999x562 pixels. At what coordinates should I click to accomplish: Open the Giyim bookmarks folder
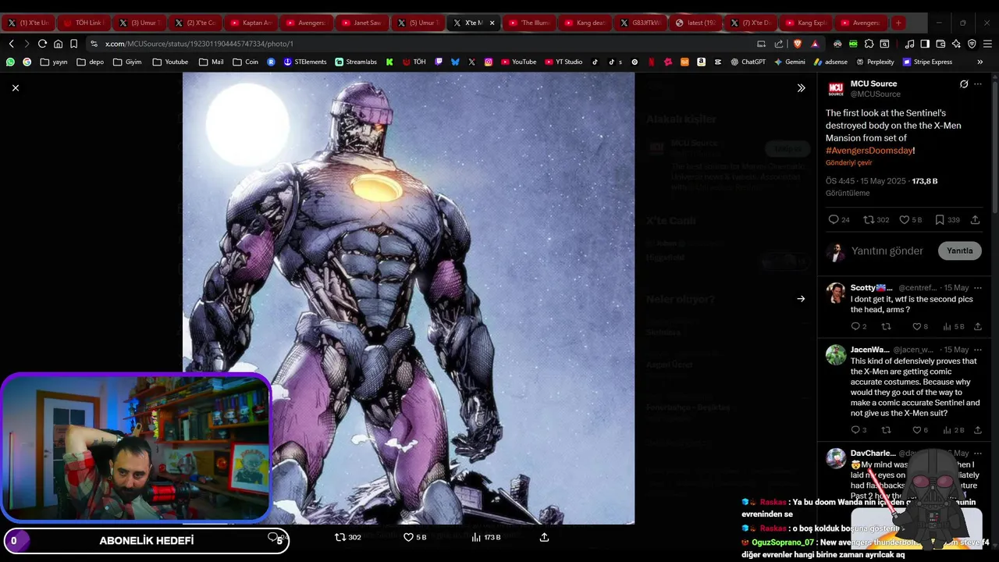pos(127,62)
